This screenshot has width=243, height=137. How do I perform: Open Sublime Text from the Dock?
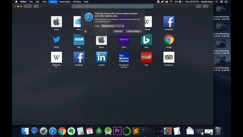coord(136,131)
